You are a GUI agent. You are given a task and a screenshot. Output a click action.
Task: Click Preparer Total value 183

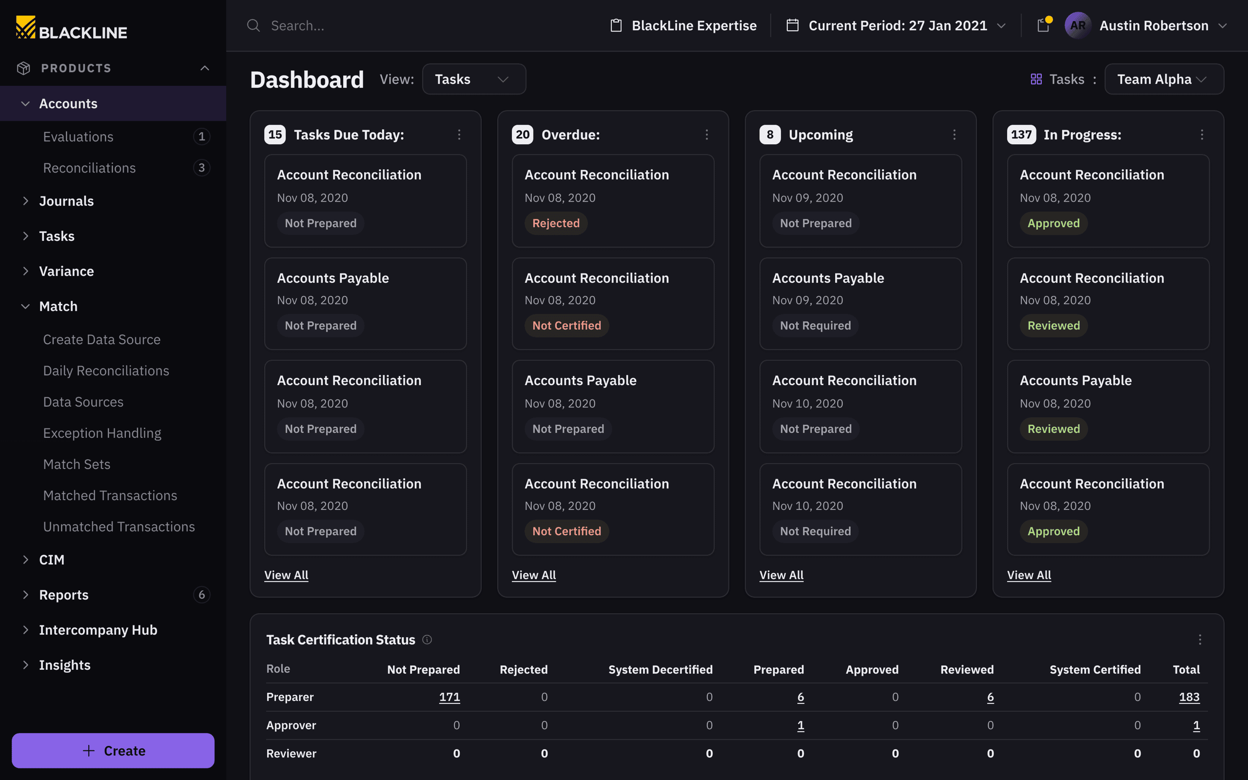[x=1189, y=697]
